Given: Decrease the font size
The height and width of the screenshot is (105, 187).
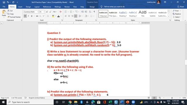Looking at the screenshot, I should (50, 12).
